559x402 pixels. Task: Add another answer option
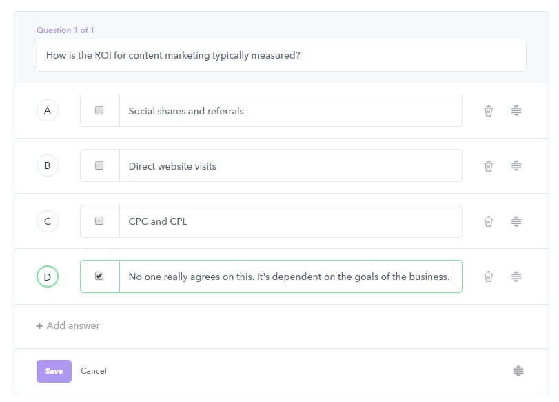68,325
